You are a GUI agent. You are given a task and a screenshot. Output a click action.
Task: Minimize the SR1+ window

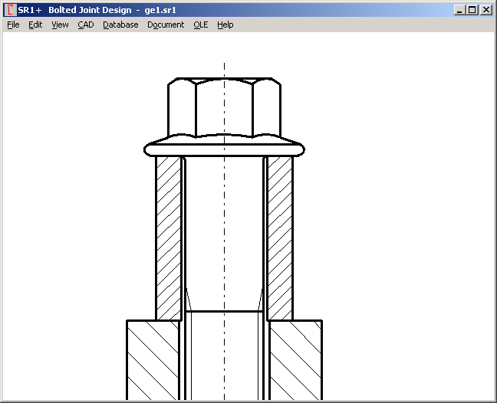[x=459, y=10]
